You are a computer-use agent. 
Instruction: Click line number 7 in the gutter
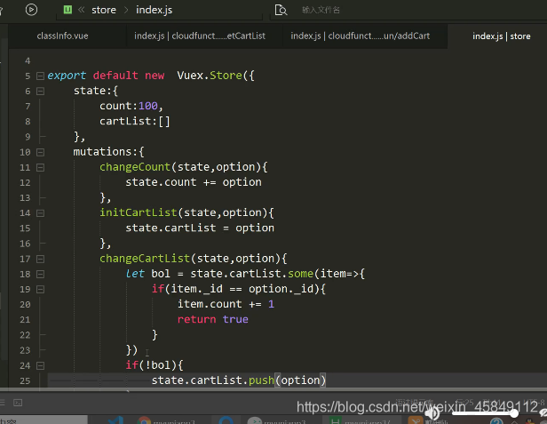[x=28, y=106]
